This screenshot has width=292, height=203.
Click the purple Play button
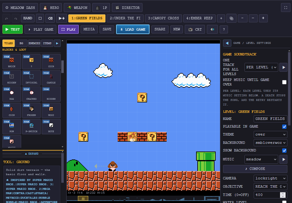[x=68, y=29]
